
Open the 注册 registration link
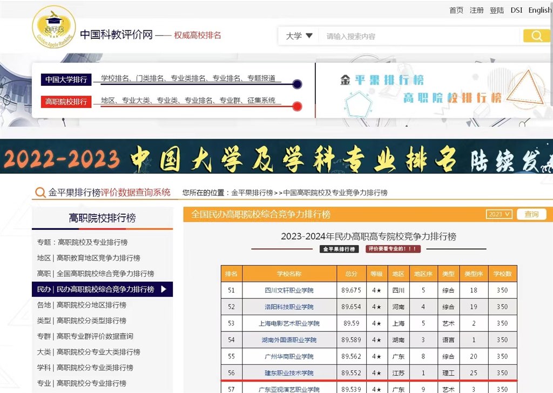[x=476, y=10]
